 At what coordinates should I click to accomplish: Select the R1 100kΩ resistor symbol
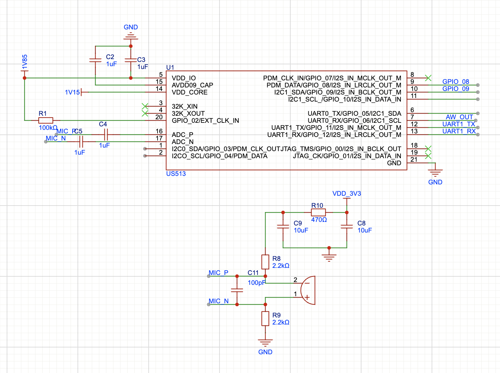(46, 120)
